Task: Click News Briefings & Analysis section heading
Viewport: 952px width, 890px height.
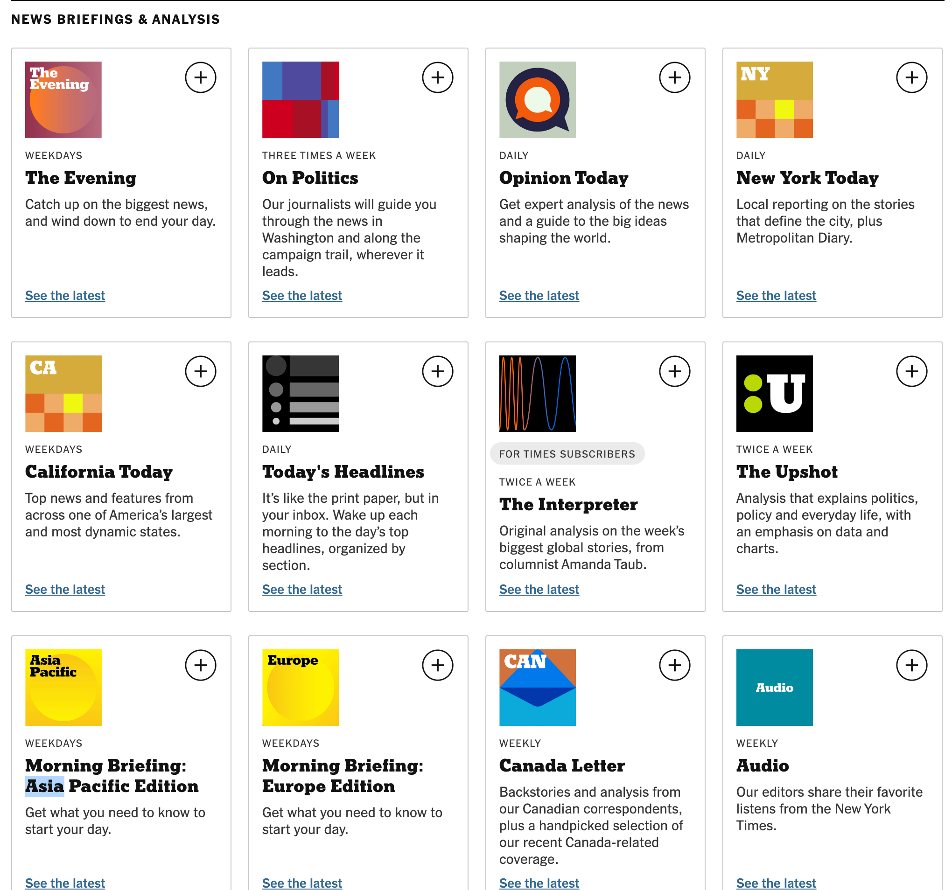Action: tap(115, 20)
